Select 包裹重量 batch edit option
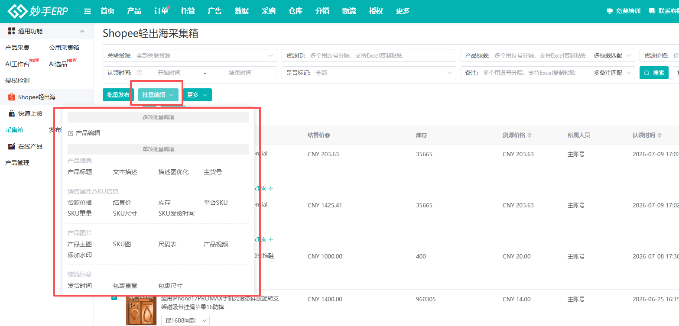Viewport: 679px width, 326px height. point(125,286)
